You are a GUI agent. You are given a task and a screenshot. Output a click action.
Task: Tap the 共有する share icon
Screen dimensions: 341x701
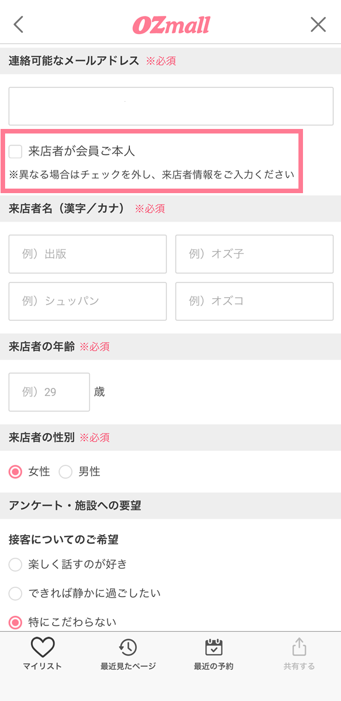pos(299,648)
